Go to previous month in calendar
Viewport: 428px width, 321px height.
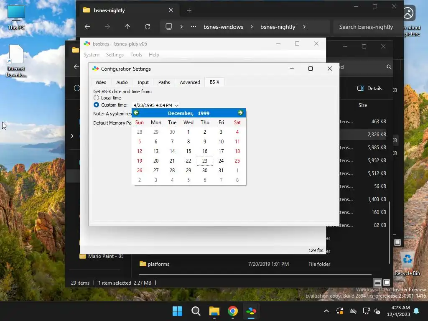point(136,113)
